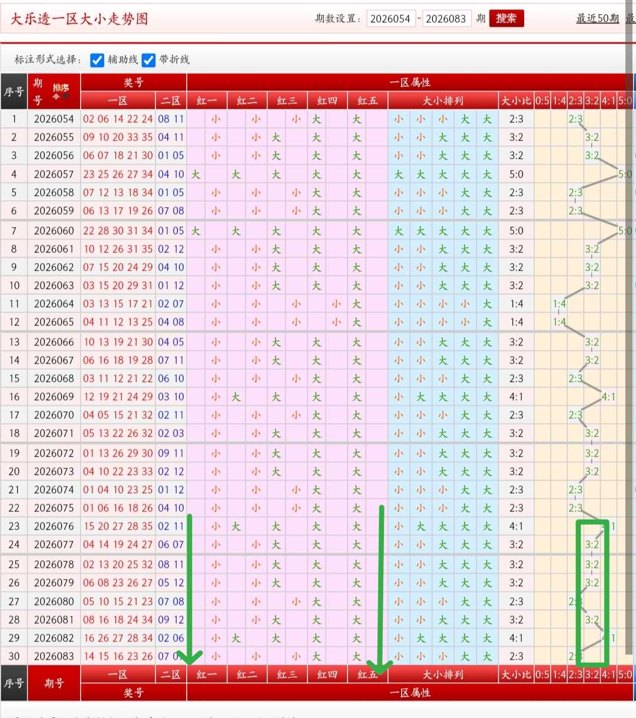The width and height of the screenshot is (636, 718).
Task: Toggle the 带折线 checkbox
Action: (149, 60)
